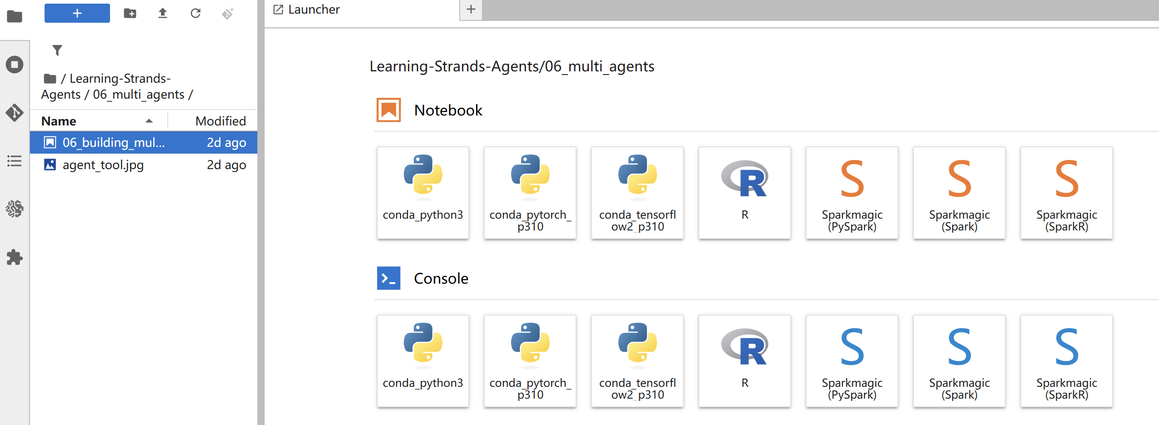Open the brain-shaped sidebar panel icon
The image size is (1159, 425).
(x=15, y=209)
